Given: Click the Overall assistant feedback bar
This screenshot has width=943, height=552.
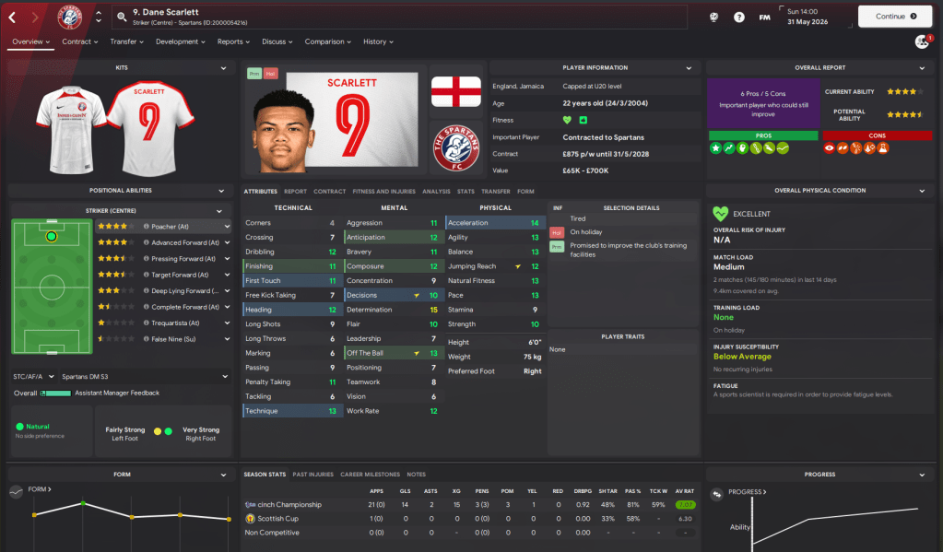Looking at the screenshot, I should 55,393.
